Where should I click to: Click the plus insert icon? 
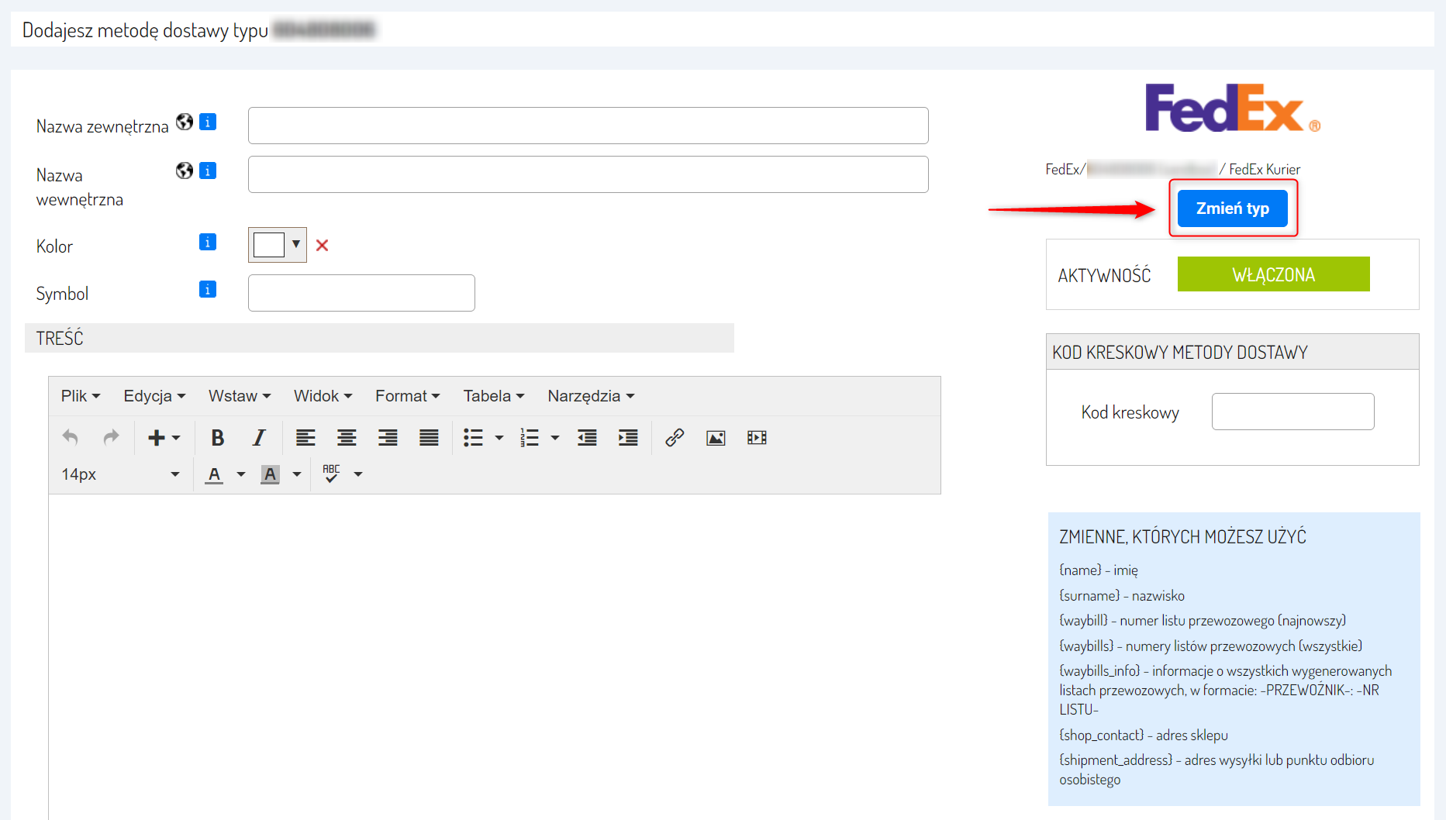[156, 437]
